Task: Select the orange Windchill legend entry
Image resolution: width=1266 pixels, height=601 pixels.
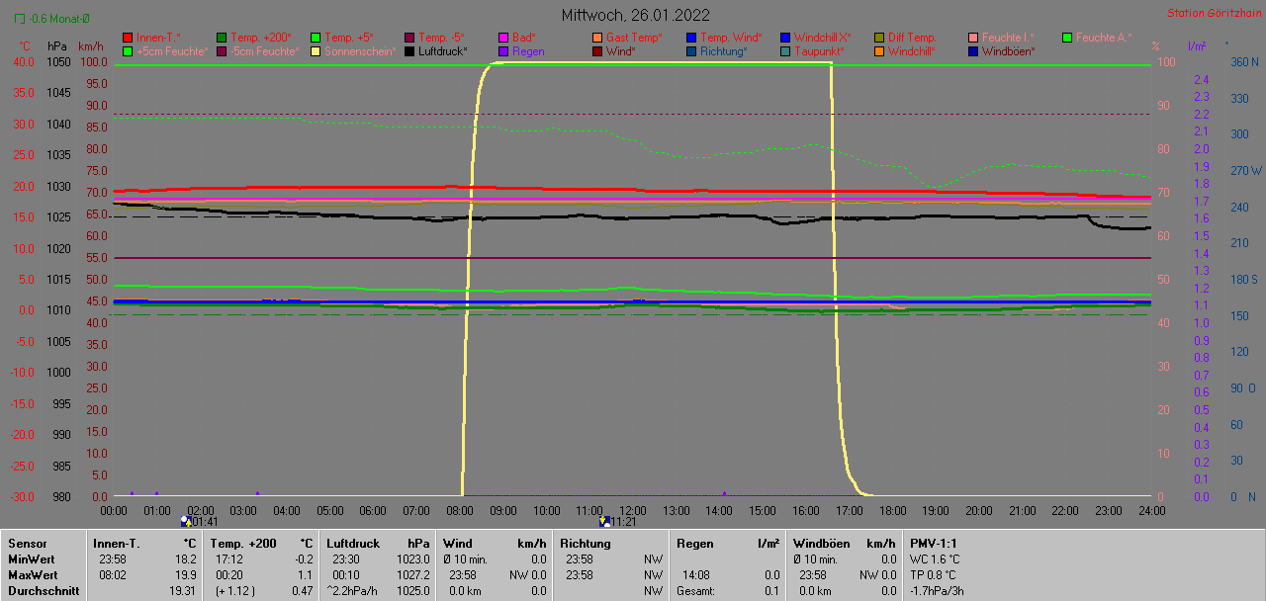Action: click(x=904, y=50)
